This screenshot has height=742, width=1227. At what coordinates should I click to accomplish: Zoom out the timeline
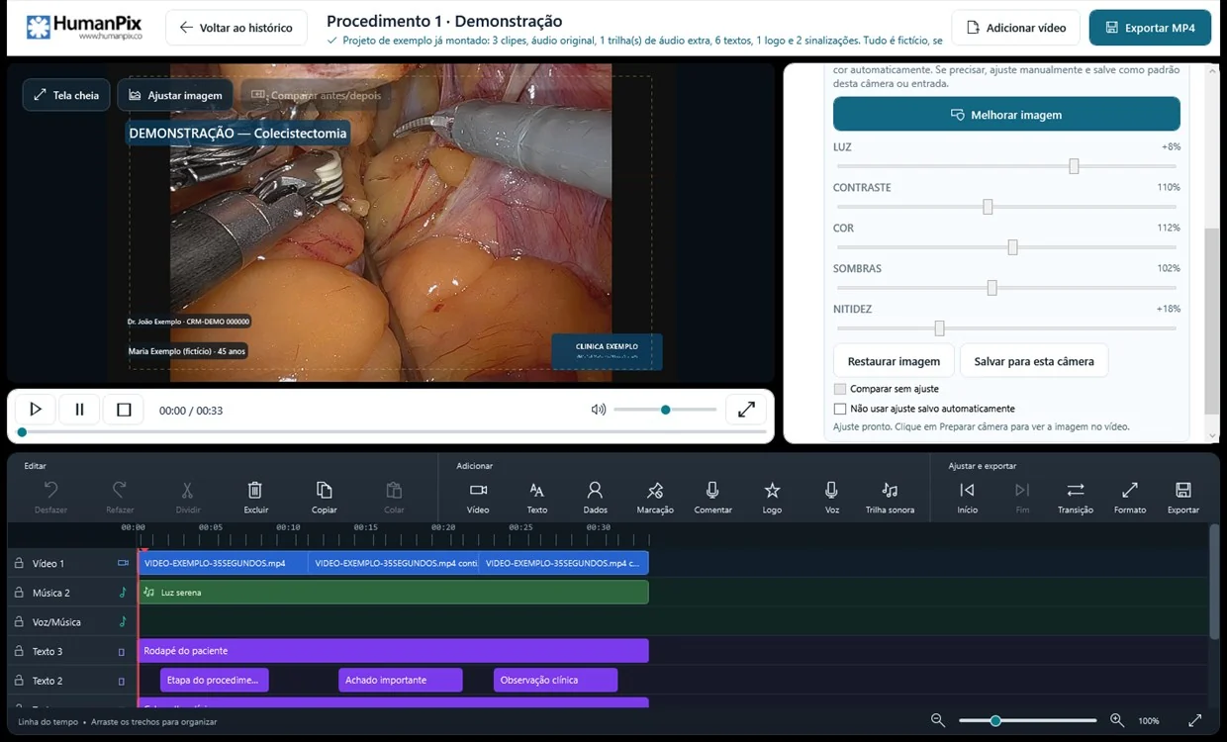coord(938,720)
